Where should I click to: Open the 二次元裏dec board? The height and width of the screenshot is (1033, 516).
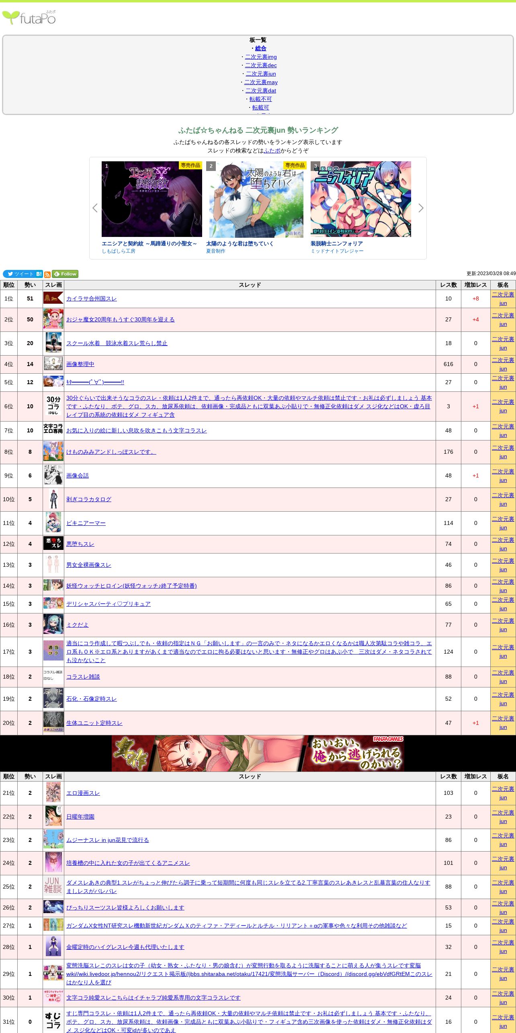point(261,65)
